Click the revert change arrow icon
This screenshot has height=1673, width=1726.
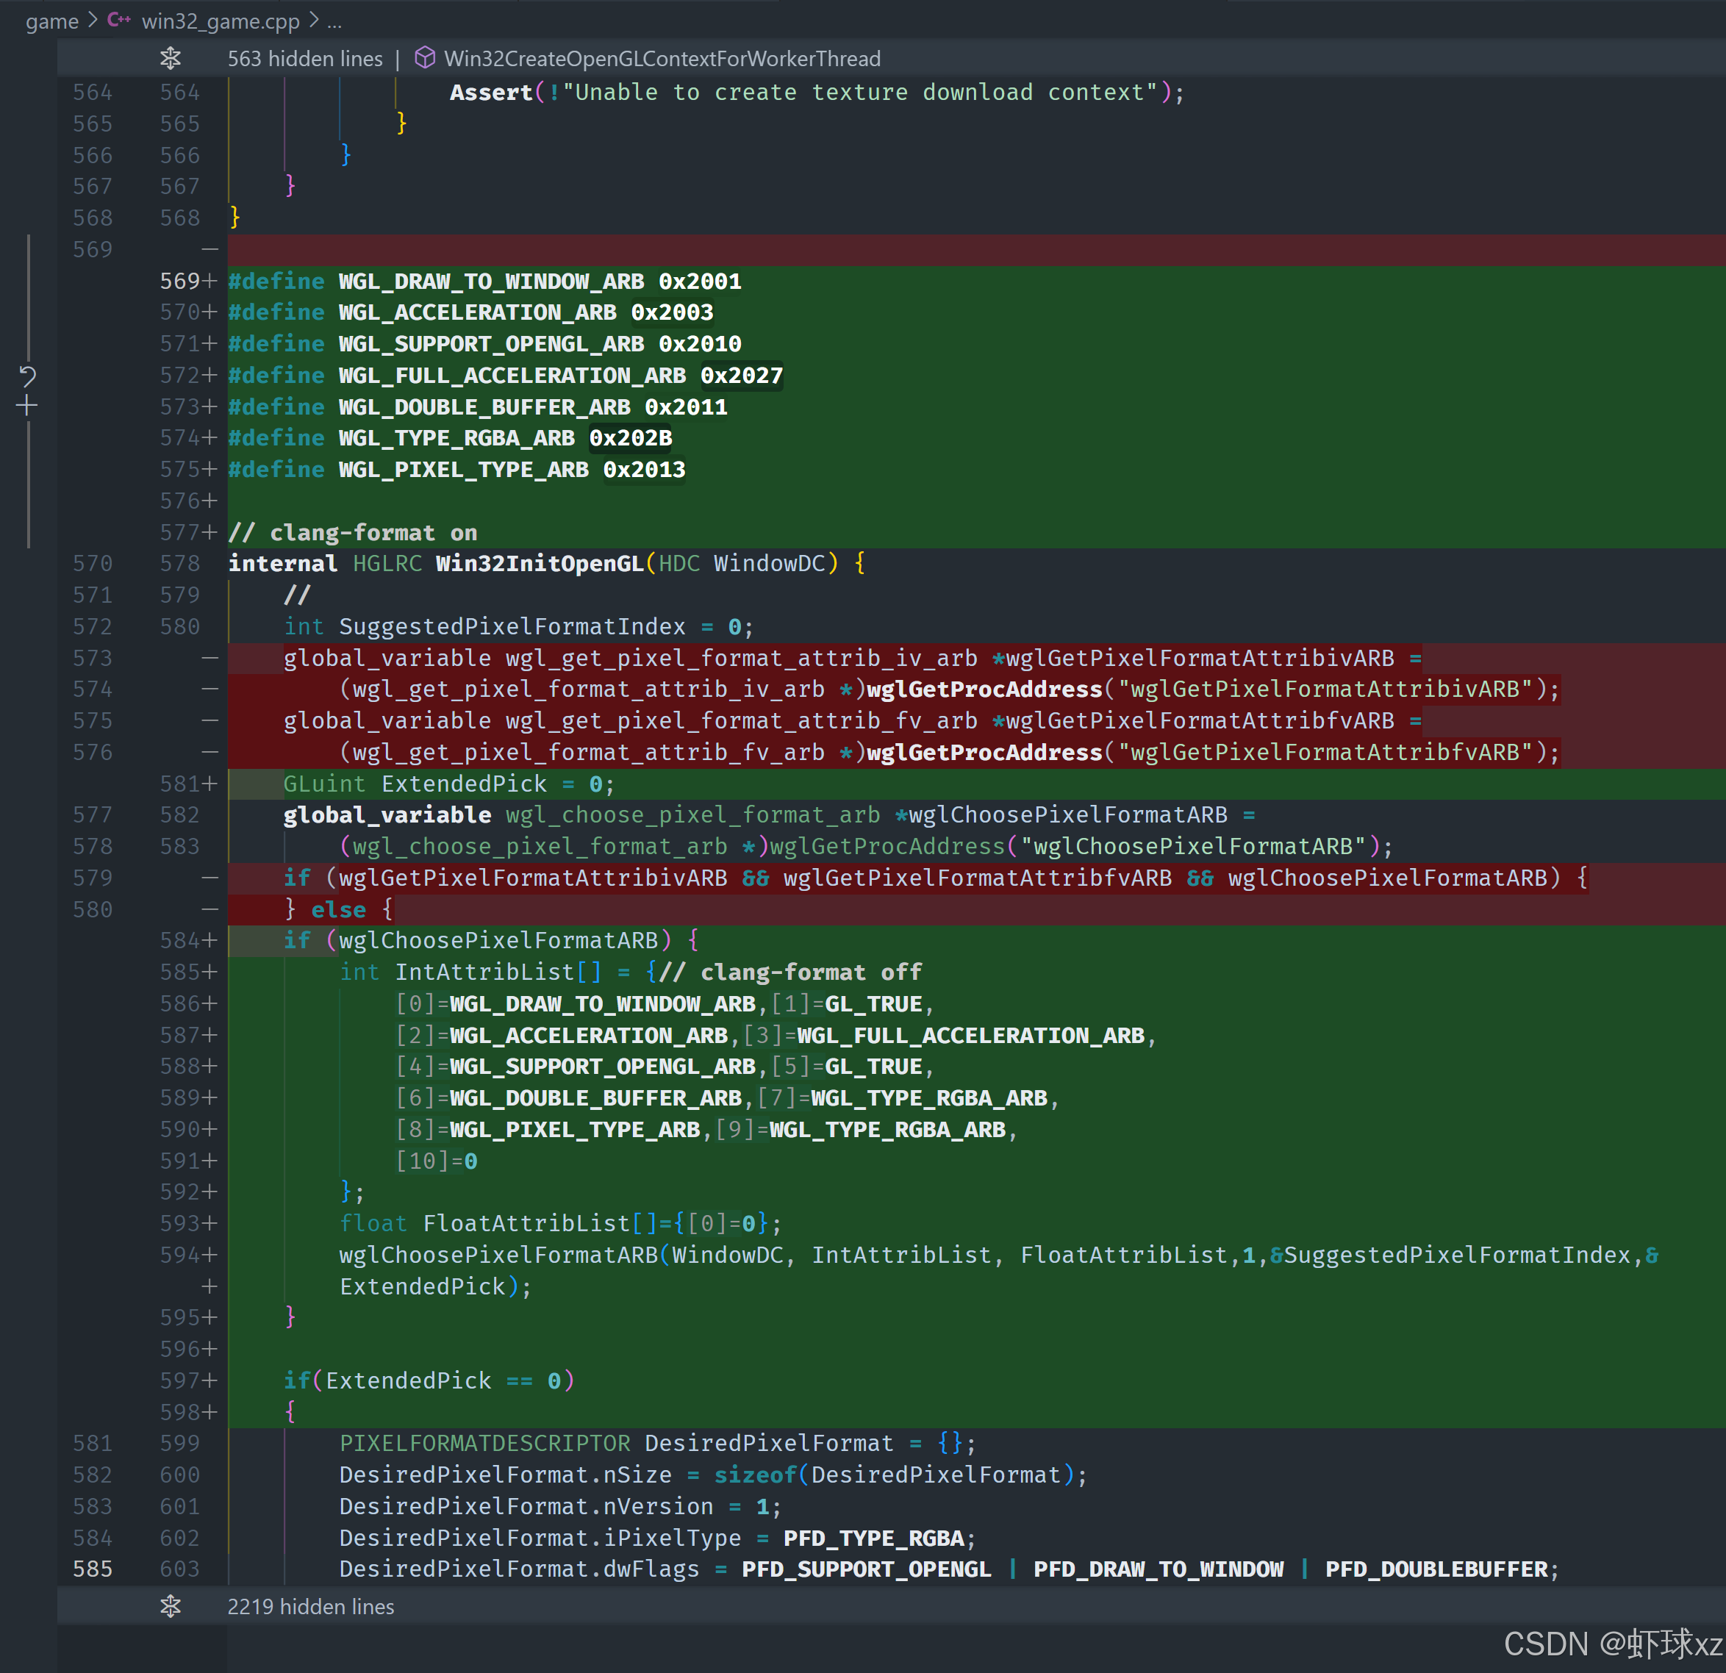pos(27,377)
